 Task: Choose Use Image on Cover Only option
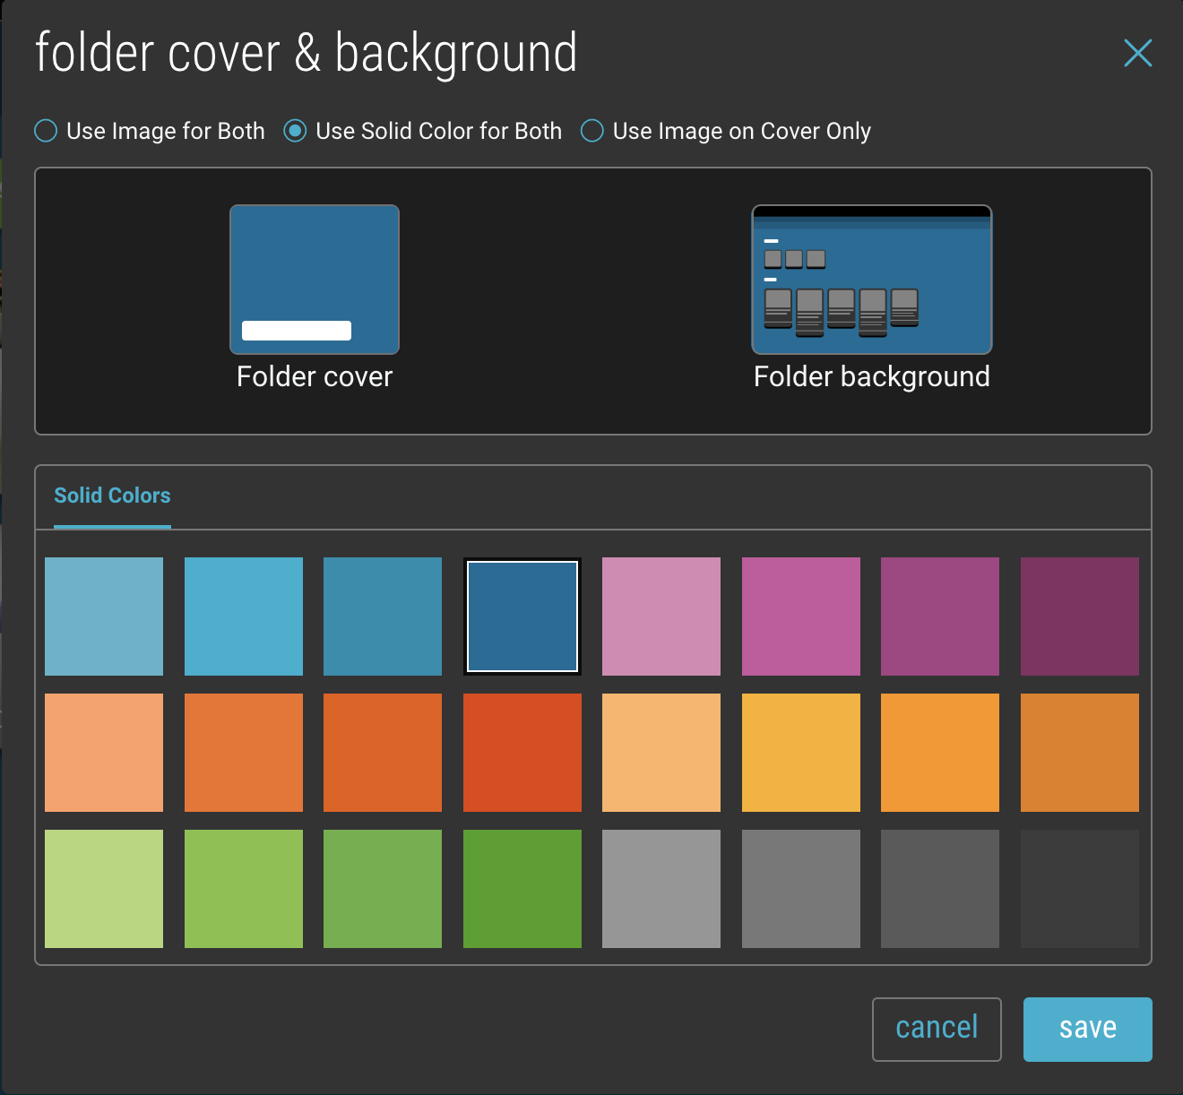[592, 131]
